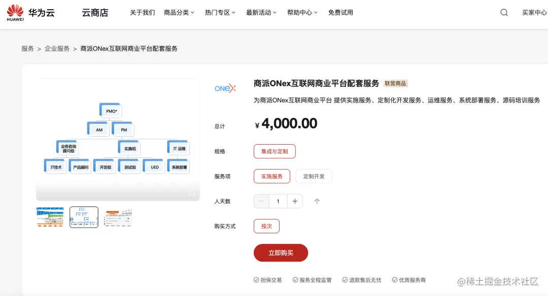The image size is (548, 296).
Task: Select the third product thumbnail
Action: tap(118, 217)
